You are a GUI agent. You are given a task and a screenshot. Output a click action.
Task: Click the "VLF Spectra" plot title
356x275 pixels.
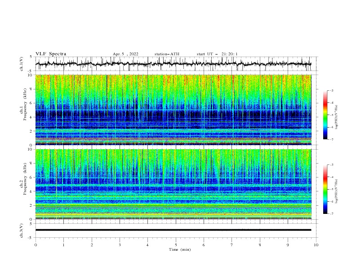coord(51,54)
